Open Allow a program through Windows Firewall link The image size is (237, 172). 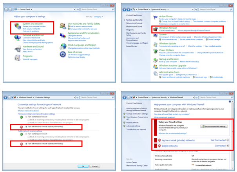coord(194,31)
